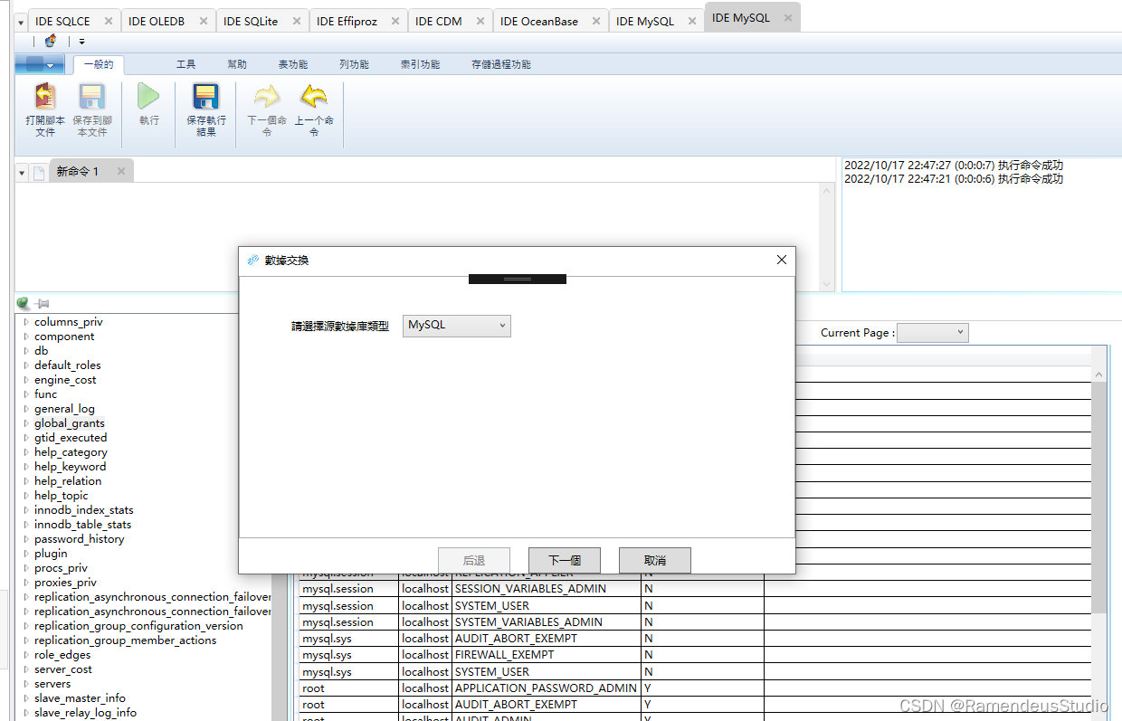Click the quick access toolbar app icon
Viewport: 1122px width, 721px height.
pyautogui.click(x=51, y=41)
